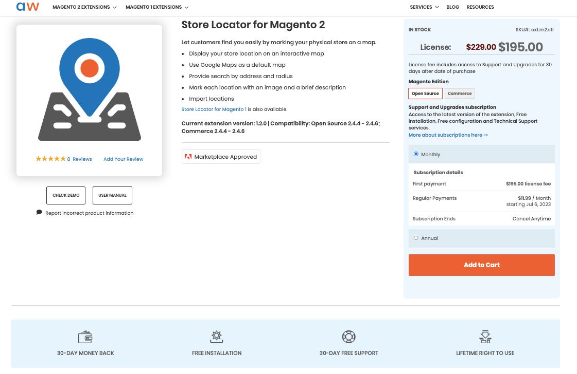
Task: Click the fifth rating star
Action: click(x=62, y=159)
